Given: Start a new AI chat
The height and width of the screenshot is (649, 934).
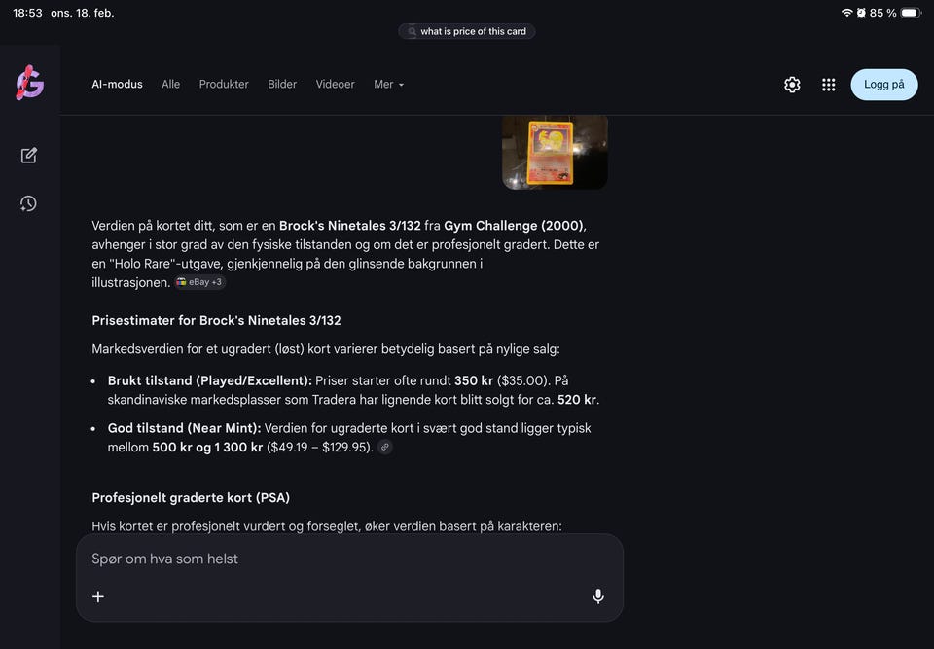Looking at the screenshot, I should point(29,156).
